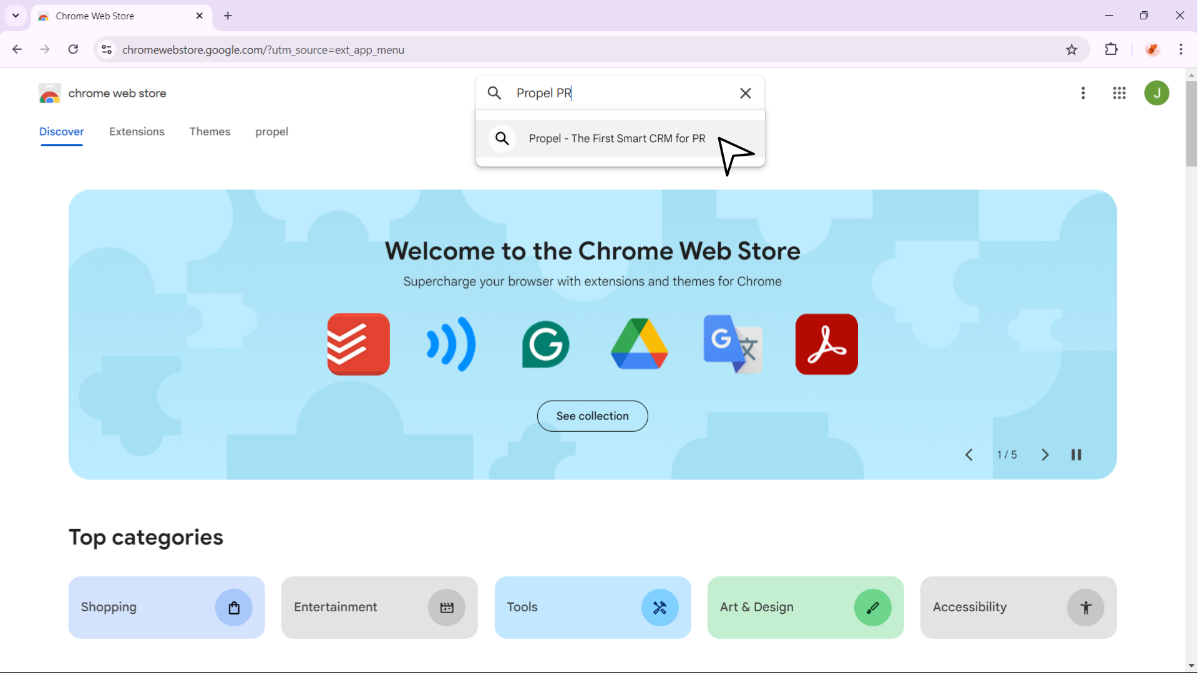Select the Chrome Web Store browser tab

[x=122, y=16]
